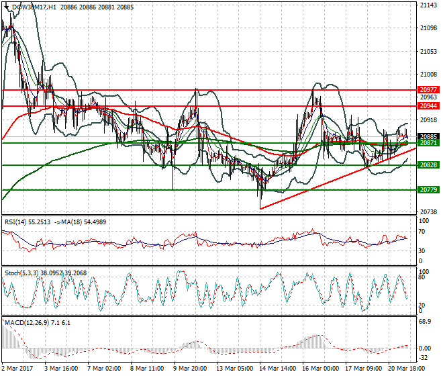This screenshot has width=443, height=376.
Task: Select the green 20871 price level label
Action: coord(428,143)
